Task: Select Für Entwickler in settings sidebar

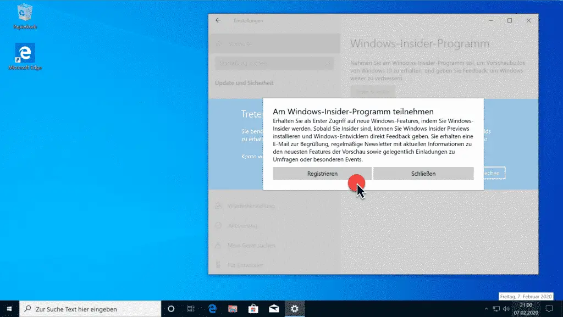Action: click(274, 265)
